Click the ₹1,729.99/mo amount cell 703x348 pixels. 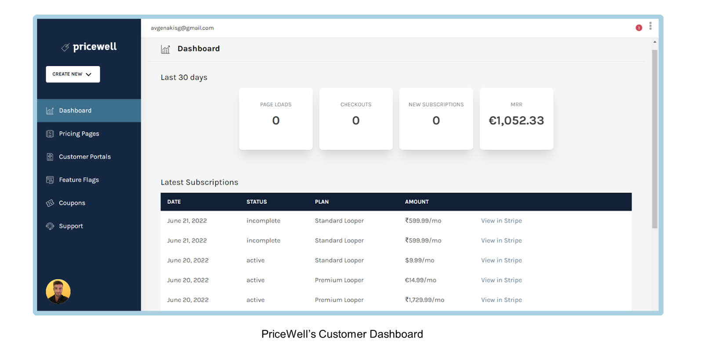click(424, 300)
